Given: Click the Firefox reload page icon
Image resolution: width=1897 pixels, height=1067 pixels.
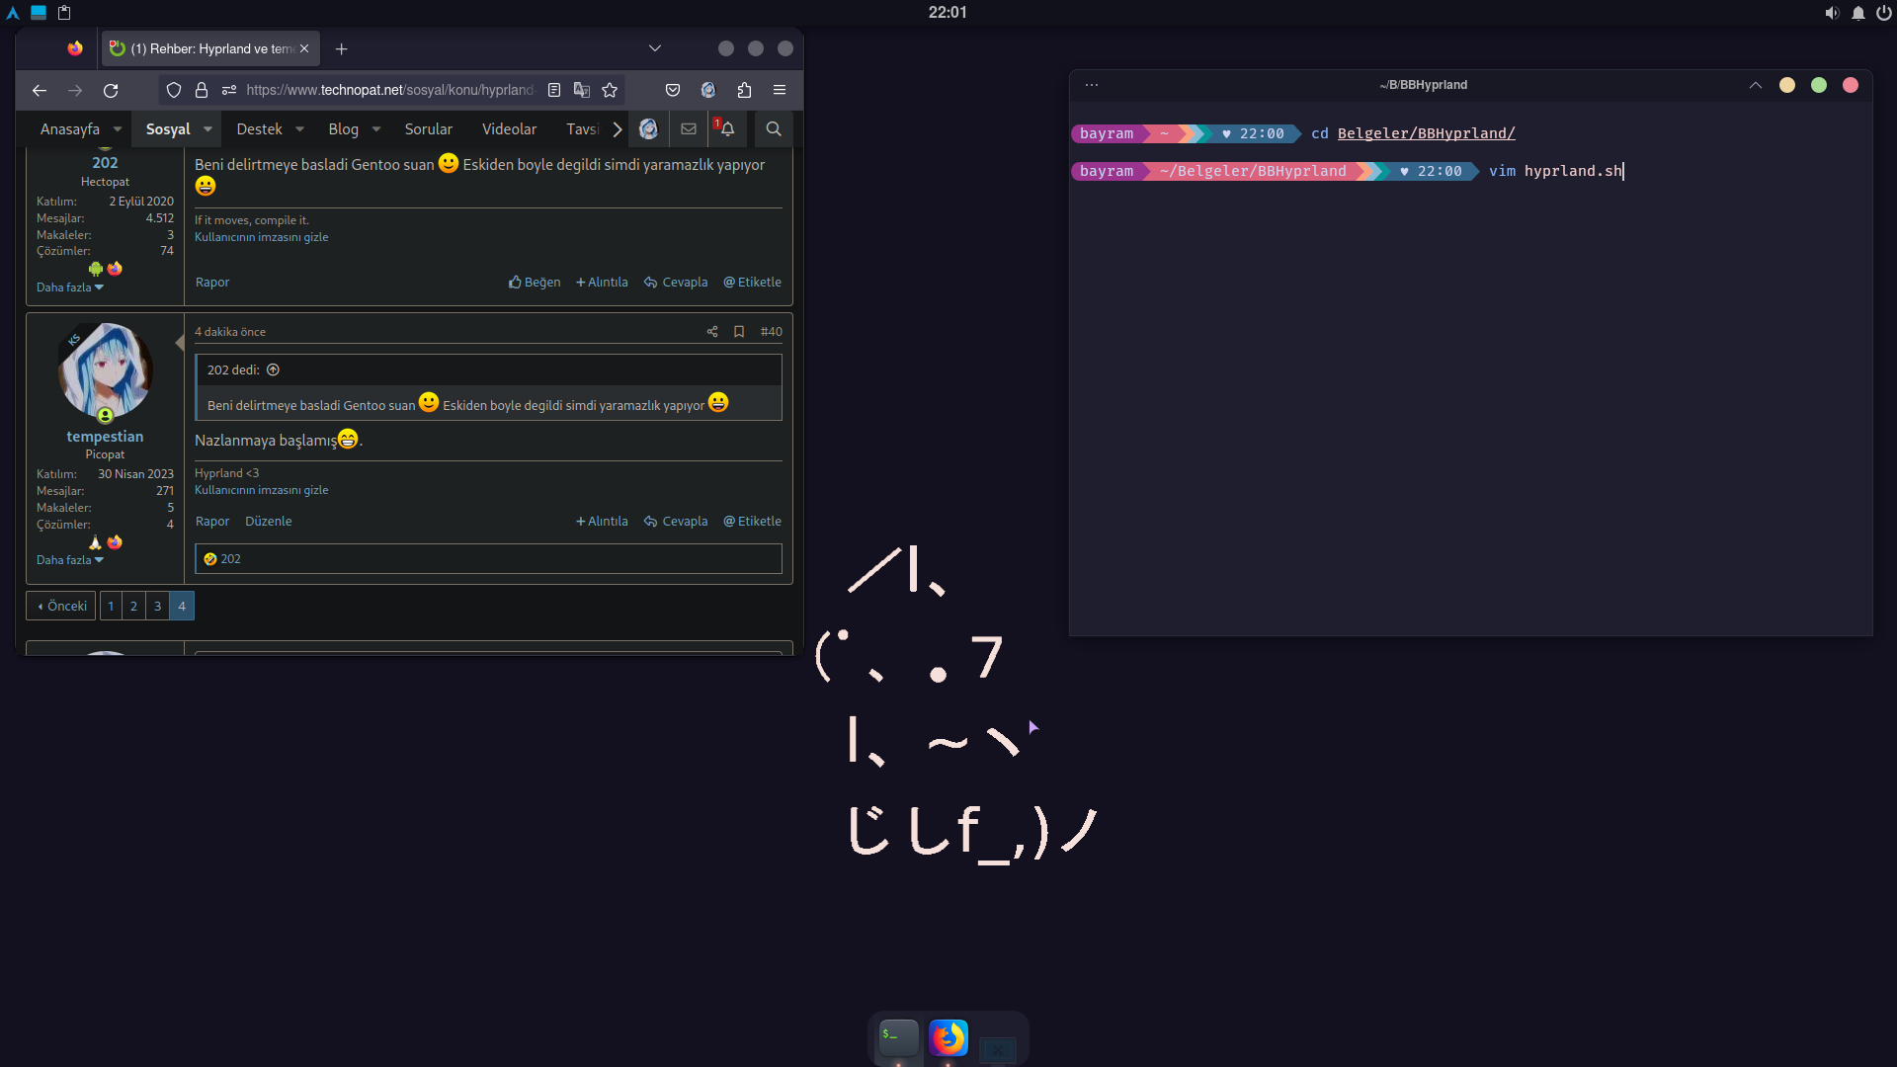Looking at the screenshot, I should pos(111,90).
